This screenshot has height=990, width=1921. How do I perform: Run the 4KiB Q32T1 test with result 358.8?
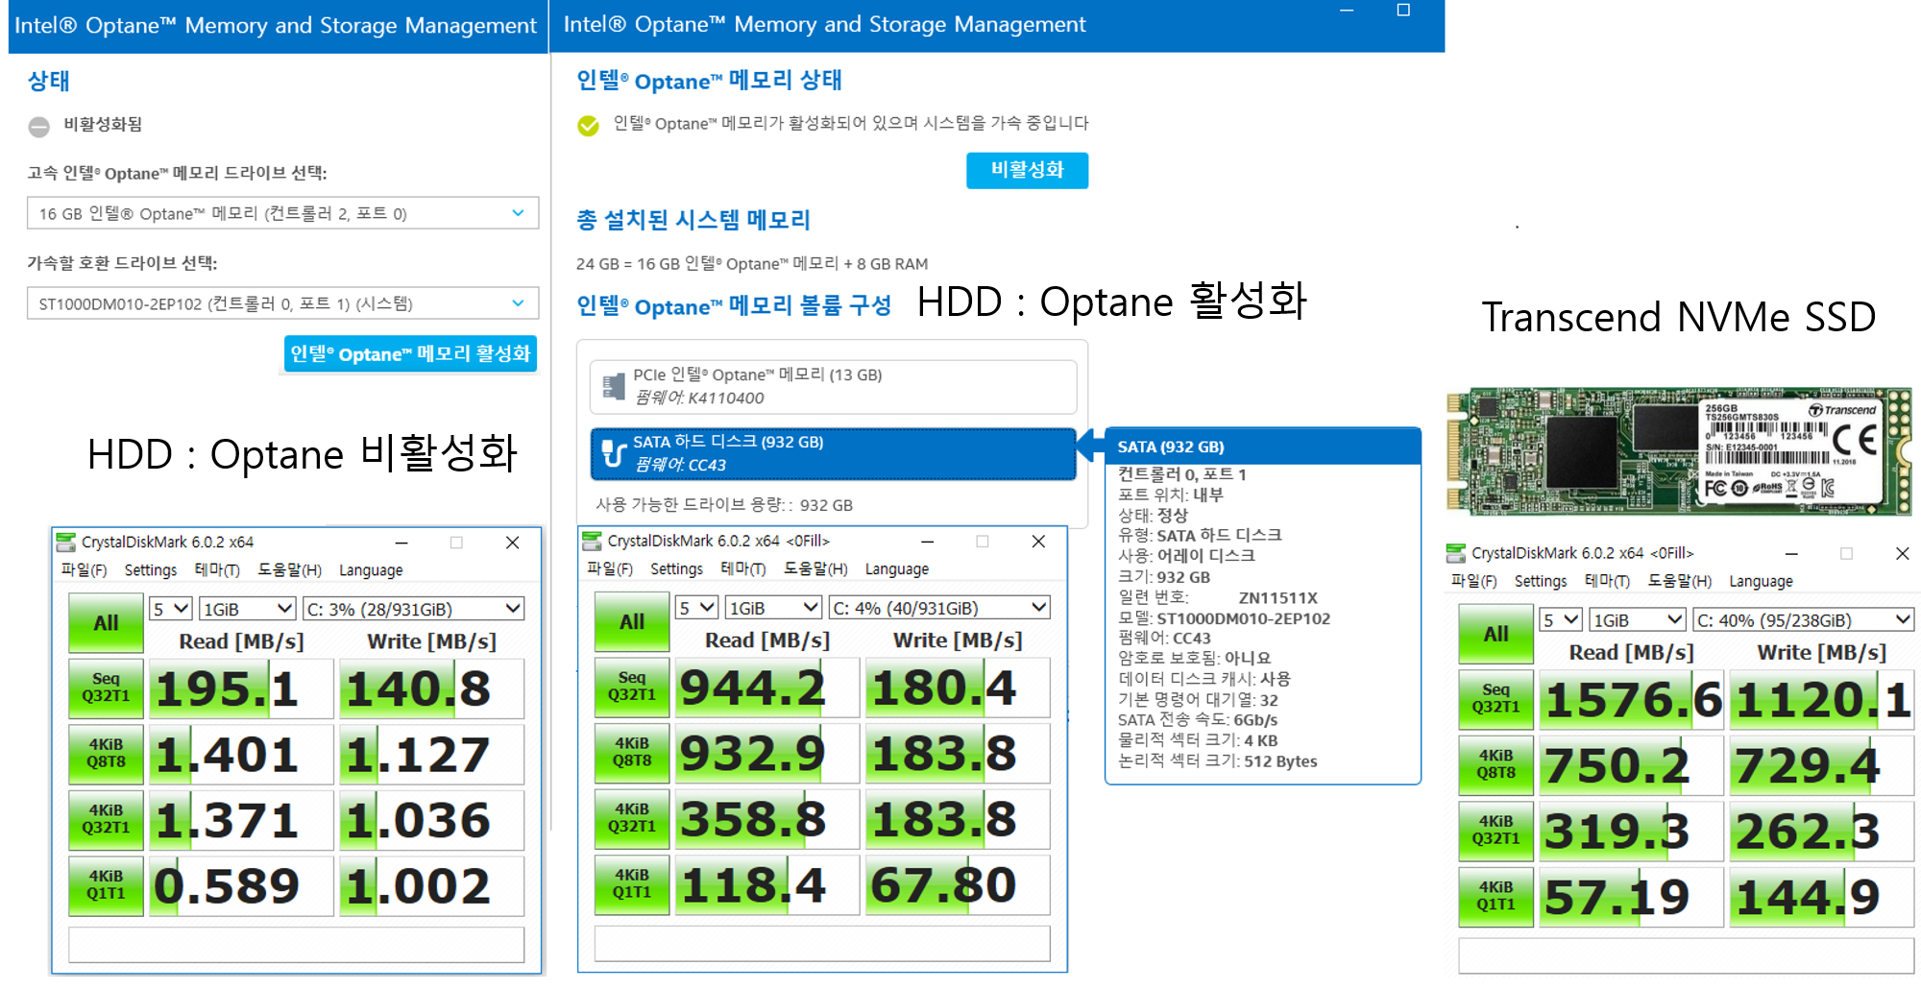coord(632,818)
